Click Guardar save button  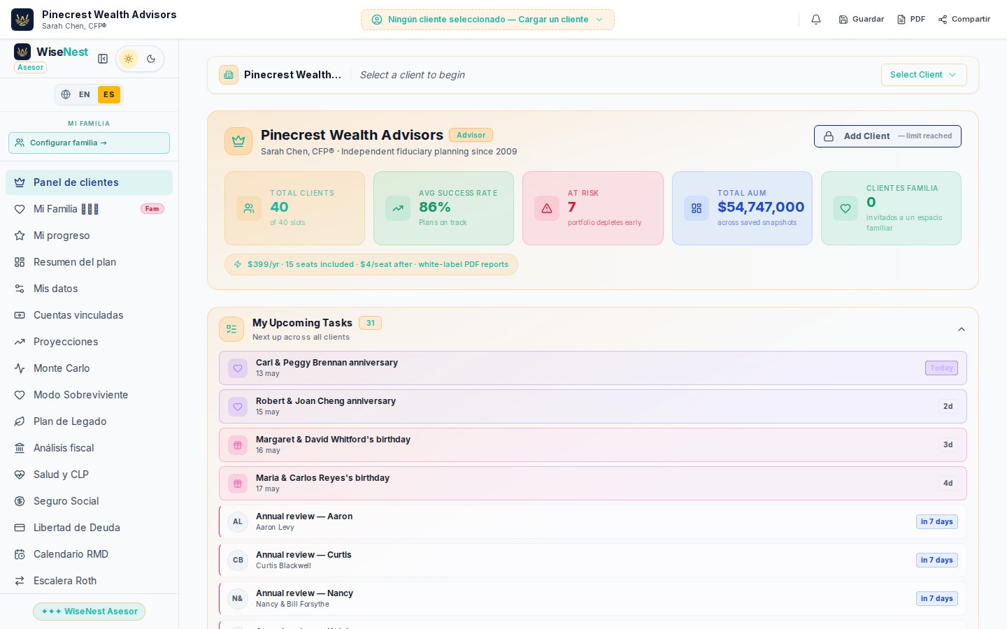(862, 20)
